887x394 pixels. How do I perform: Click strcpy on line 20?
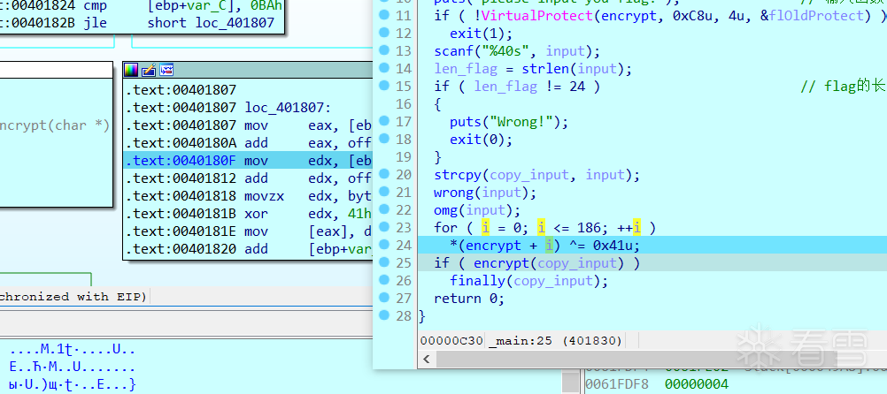[x=457, y=175]
